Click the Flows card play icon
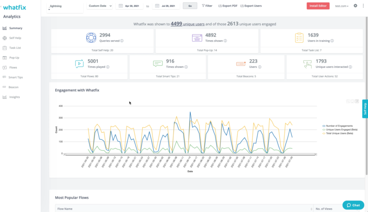The height and width of the screenshot is (212, 368). [x=80, y=64]
